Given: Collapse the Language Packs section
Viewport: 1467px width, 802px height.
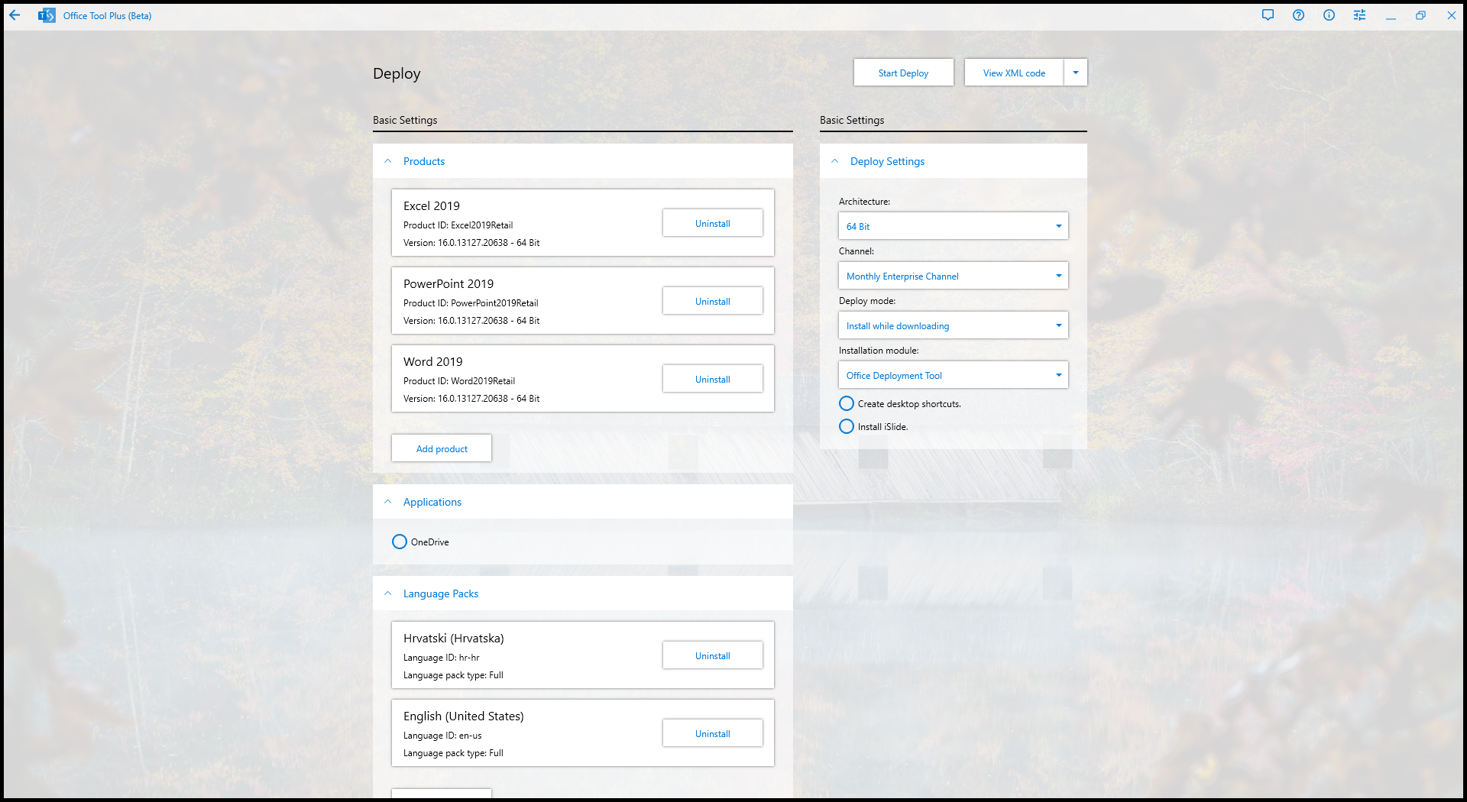Looking at the screenshot, I should click(387, 593).
